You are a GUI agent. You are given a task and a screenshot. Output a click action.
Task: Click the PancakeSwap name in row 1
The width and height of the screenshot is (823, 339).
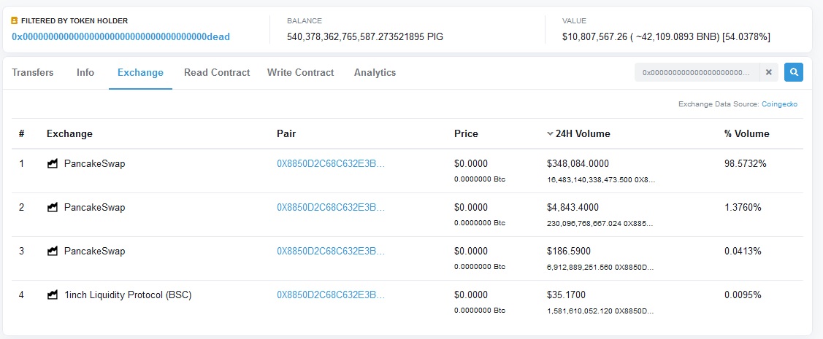(94, 164)
